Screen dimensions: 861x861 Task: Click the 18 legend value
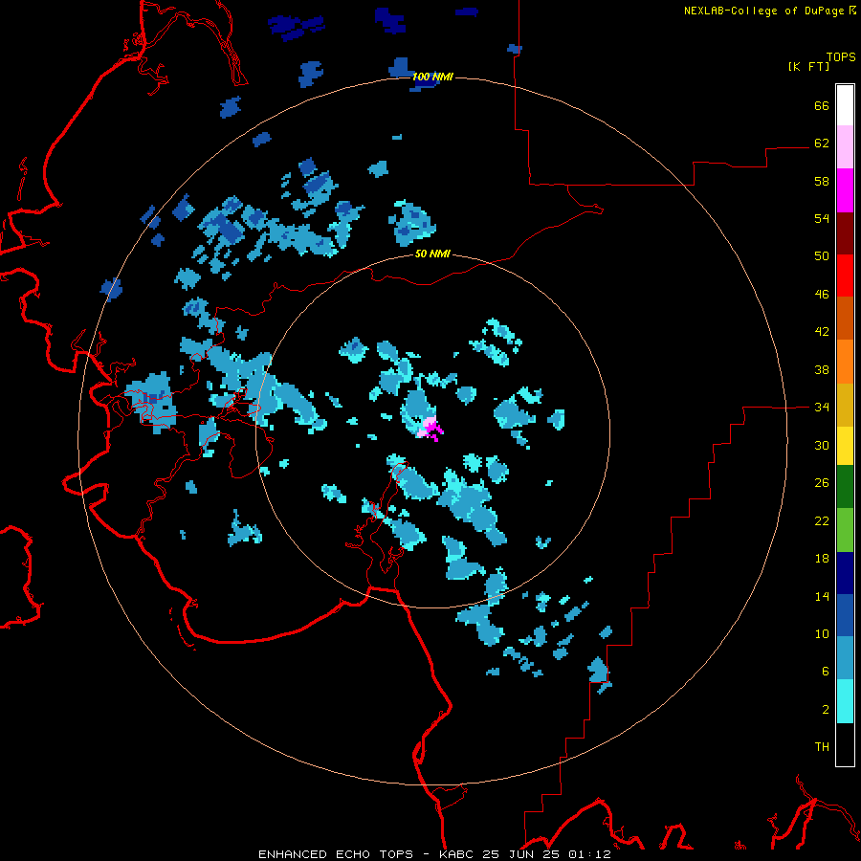pyautogui.click(x=822, y=559)
